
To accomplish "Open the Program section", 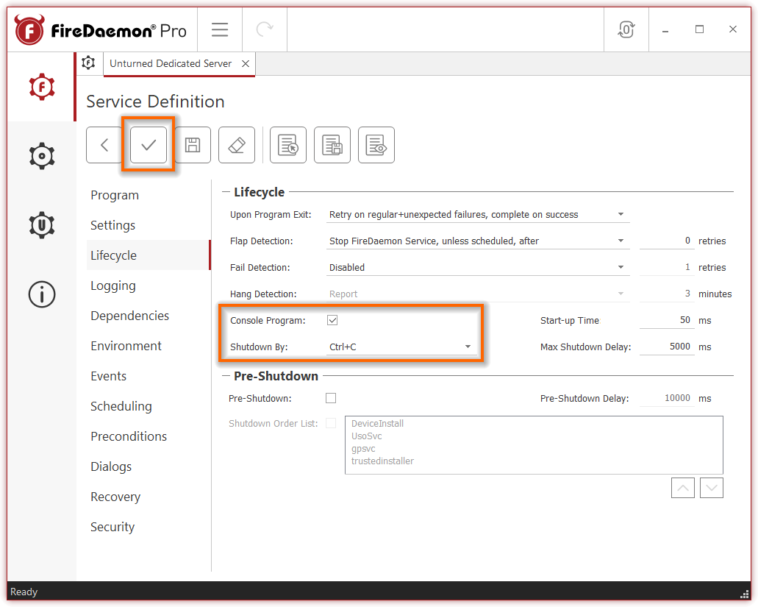I will coord(149,195).
